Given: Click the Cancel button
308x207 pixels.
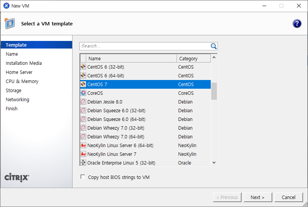Looking at the screenshot, I should tap(288, 197).
